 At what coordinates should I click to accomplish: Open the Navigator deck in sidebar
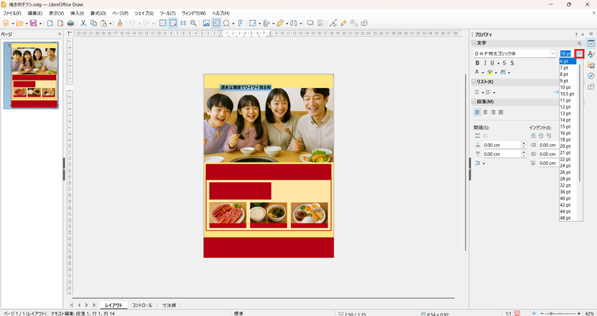(591, 76)
